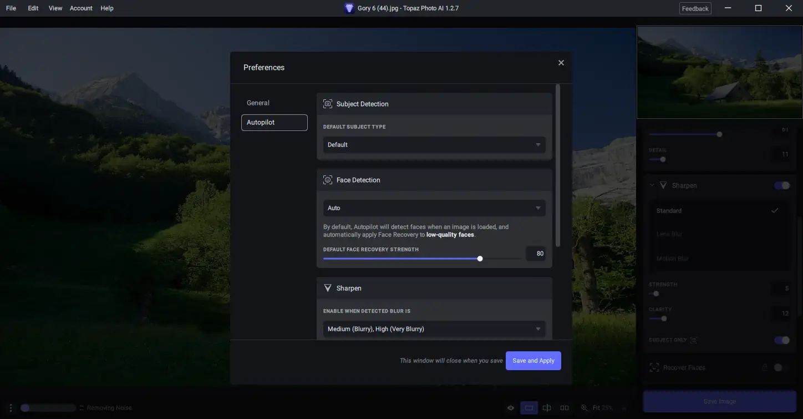Image resolution: width=803 pixels, height=419 pixels.
Task: Open the Account menu
Action: coord(81,8)
